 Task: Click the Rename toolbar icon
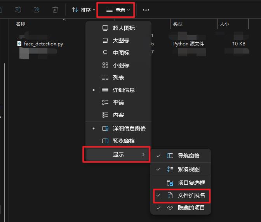tap(18, 10)
